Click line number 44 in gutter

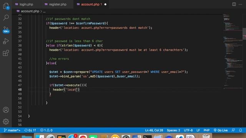pyautogui.click(x=20, y=72)
